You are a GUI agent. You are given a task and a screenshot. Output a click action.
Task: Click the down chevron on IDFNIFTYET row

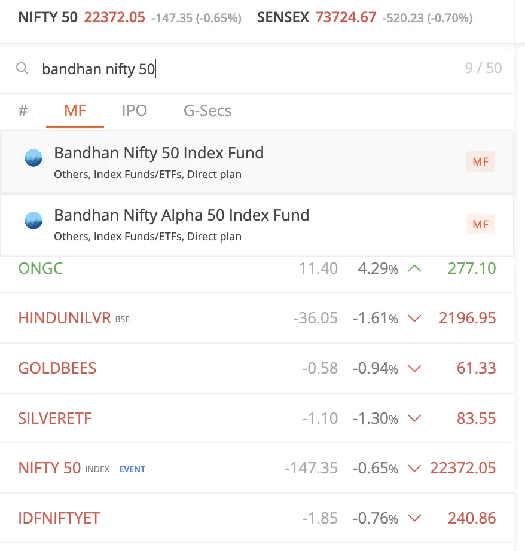pyautogui.click(x=414, y=518)
